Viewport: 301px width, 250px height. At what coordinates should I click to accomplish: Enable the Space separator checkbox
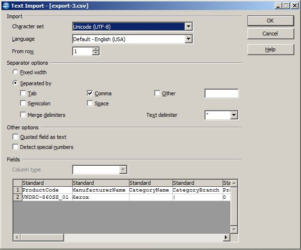[x=90, y=103]
